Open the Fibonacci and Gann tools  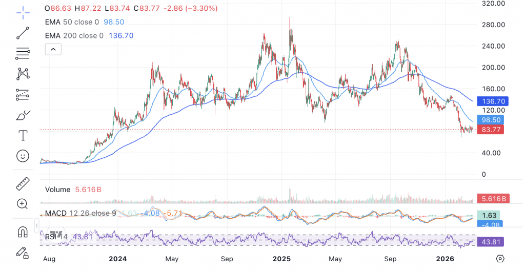(x=23, y=53)
